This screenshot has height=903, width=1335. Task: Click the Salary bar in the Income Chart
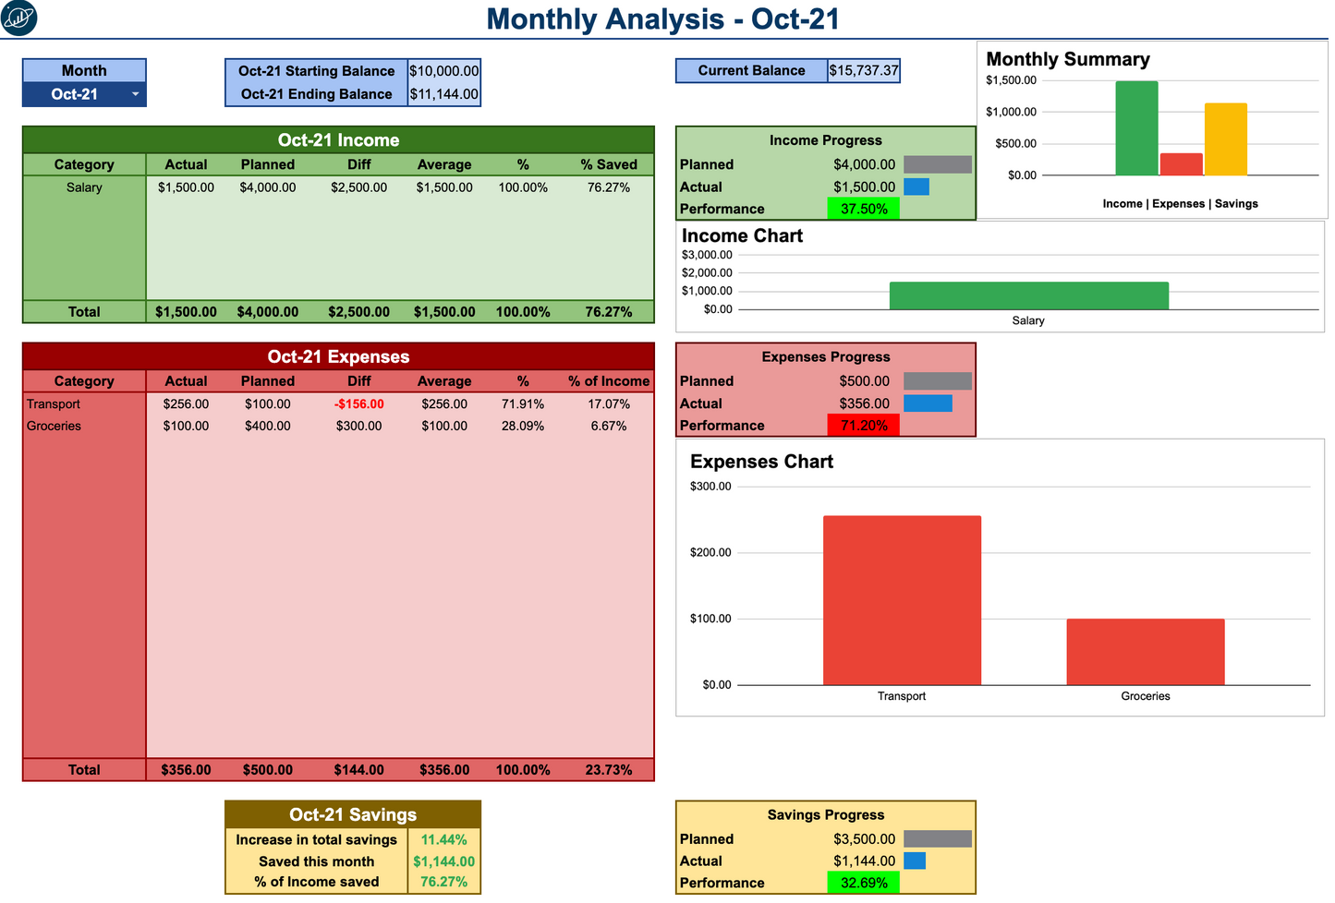point(1027,295)
